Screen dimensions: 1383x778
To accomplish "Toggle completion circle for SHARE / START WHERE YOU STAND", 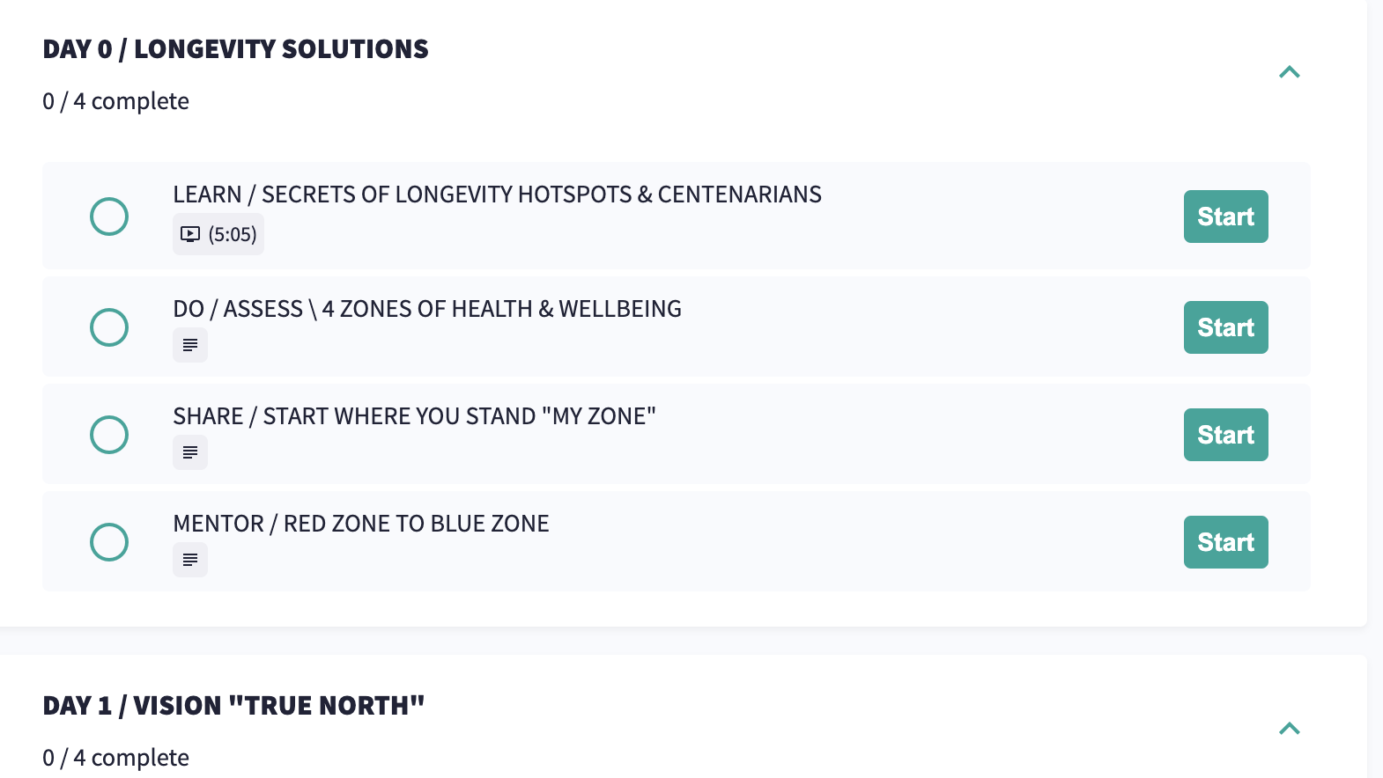I will 109,435.
